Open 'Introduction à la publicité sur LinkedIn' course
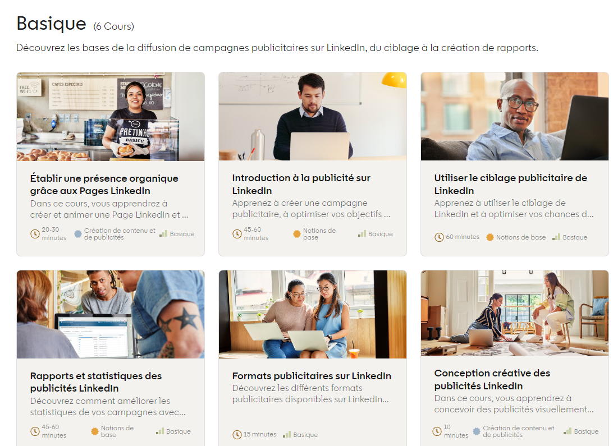Viewport: 613px width, 446px height. pos(301,184)
